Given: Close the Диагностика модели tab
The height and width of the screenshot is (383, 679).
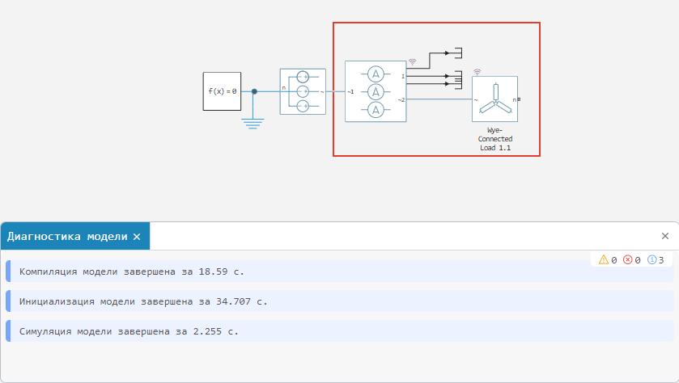Looking at the screenshot, I should pyautogui.click(x=137, y=237).
